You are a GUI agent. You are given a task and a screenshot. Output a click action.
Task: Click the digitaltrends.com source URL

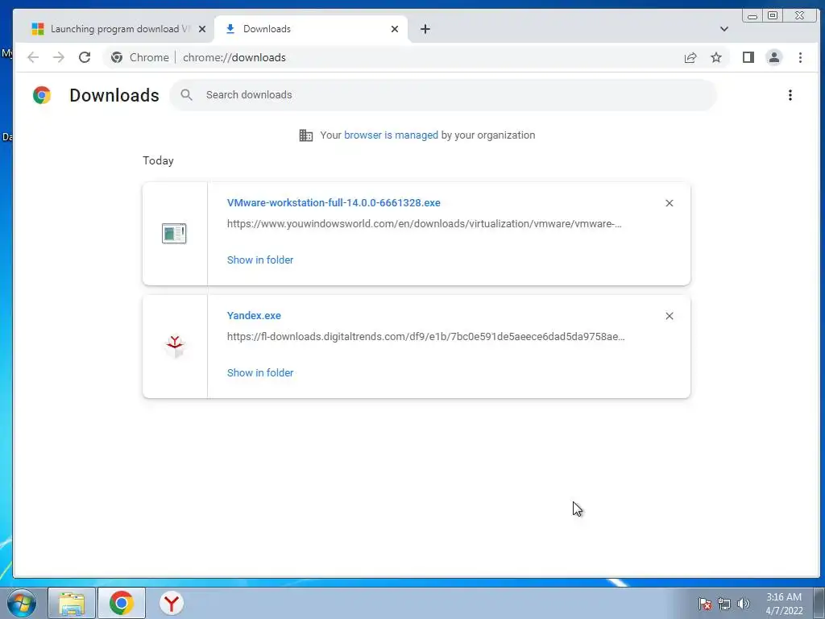[x=425, y=336]
